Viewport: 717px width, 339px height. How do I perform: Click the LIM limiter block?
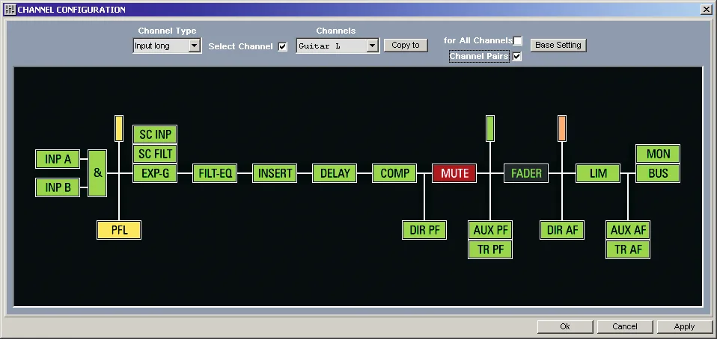click(598, 173)
